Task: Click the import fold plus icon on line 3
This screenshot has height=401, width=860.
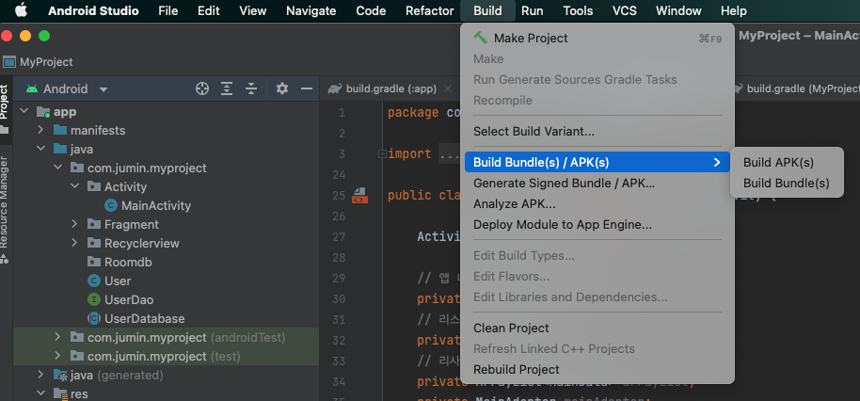Action: click(x=382, y=154)
